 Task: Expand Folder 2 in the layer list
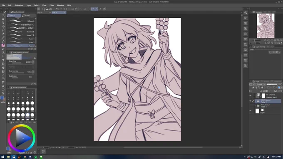pyautogui.click(x=256, y=101)
